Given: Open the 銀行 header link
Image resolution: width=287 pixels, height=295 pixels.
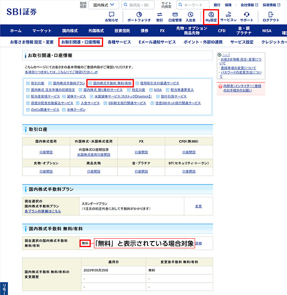Looking at the screenshot, I should pos(217,5).
